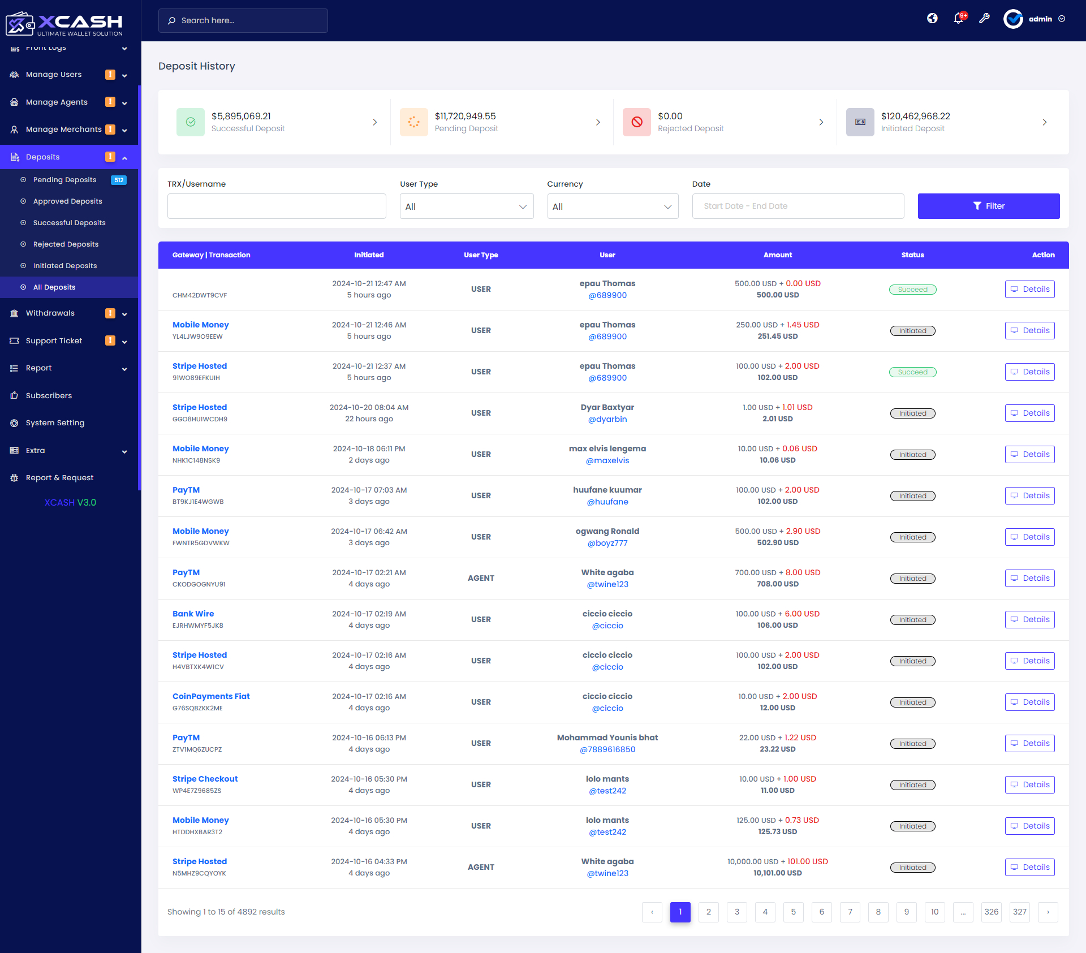The width and height of the screenshot is (1086, 953).
Task: Click the TRX/Username input field
Action: [277, 206]
